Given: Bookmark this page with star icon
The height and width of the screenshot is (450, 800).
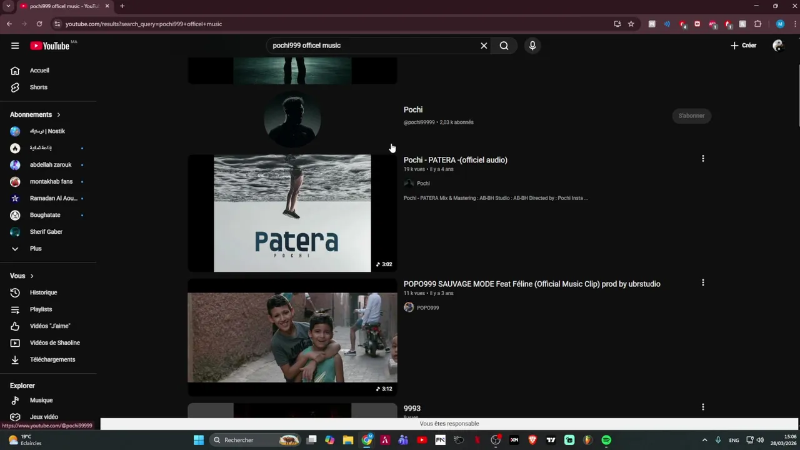Looking at the screenshot, I should 631,24.
